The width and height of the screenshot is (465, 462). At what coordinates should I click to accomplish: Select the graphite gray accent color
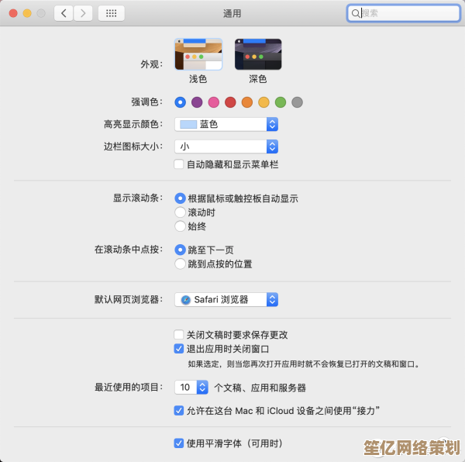[x=297, y=102]
